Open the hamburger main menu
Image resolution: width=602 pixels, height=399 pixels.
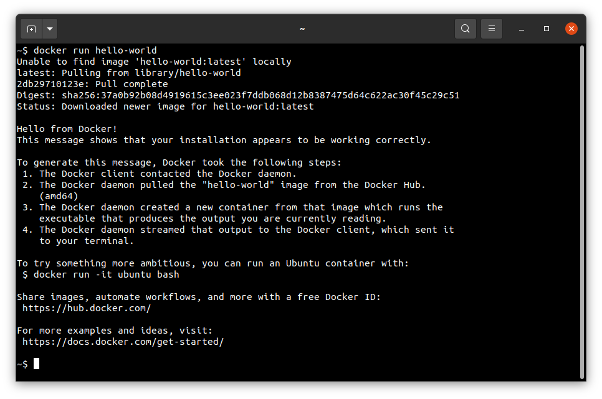coord(492,29)
